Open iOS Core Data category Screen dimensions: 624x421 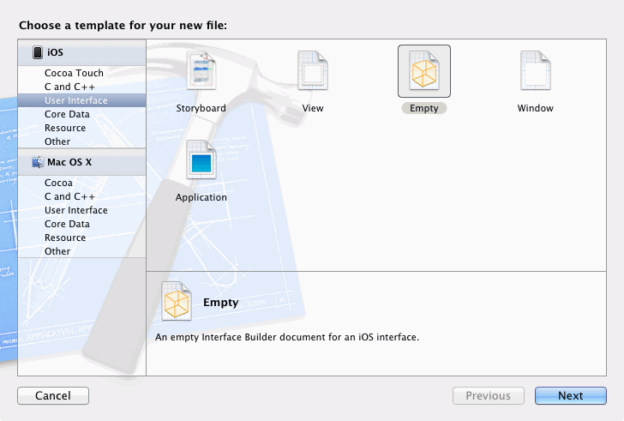[67, 114]
